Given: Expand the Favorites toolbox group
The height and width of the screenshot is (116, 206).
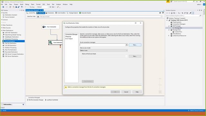Looking at the screenshot, I should [2, 13].
